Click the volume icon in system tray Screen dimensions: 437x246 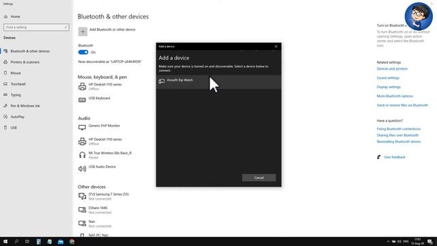click(399, 241)
